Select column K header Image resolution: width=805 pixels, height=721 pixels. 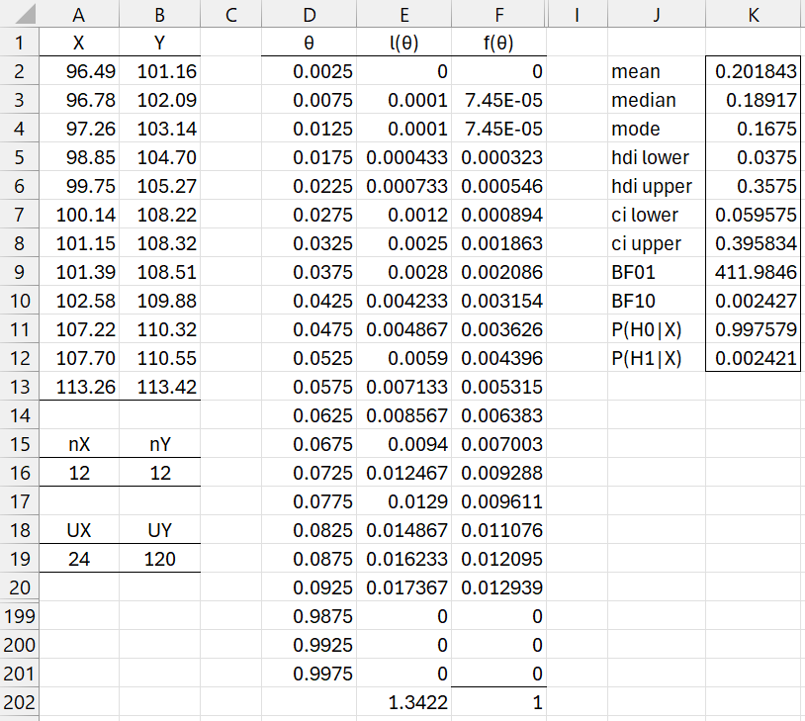pyautogui.click(x=754, y=15)
